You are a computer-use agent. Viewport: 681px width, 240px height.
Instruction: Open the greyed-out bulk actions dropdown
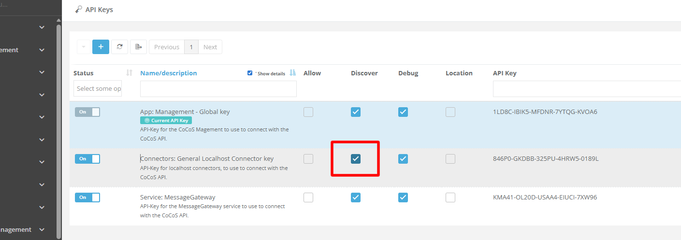click(x=83, y=47)
